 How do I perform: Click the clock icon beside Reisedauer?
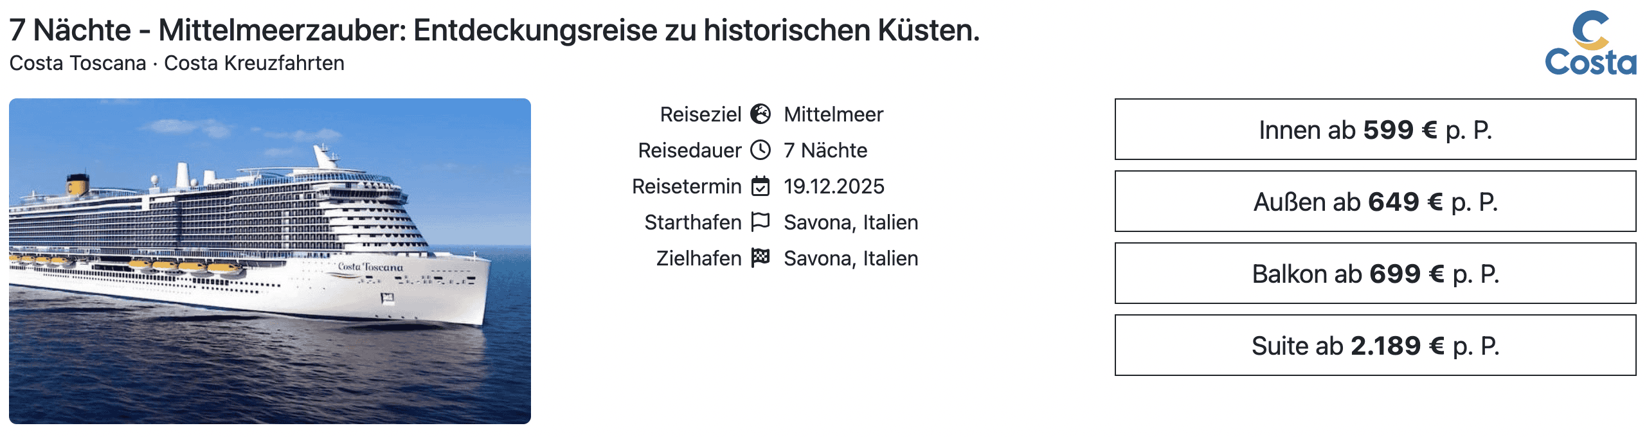pyautogui.click(x=760, y=150)
